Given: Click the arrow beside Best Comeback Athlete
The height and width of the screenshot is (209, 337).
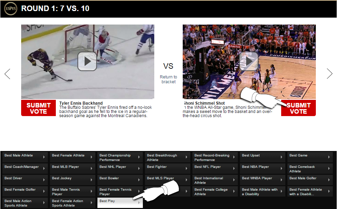Looking at the screenshot, I should 329,168.
